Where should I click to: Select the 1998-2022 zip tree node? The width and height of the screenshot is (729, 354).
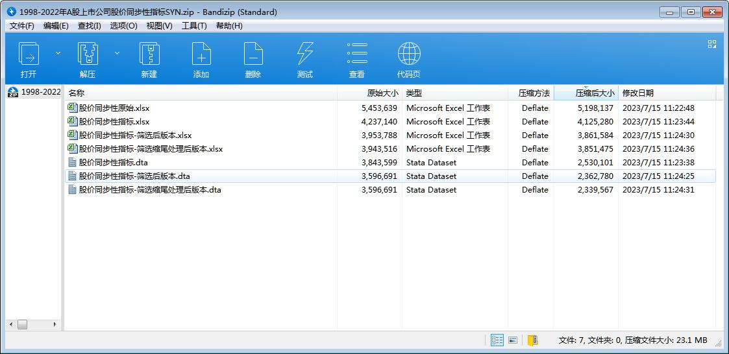(x=35, y=92)
